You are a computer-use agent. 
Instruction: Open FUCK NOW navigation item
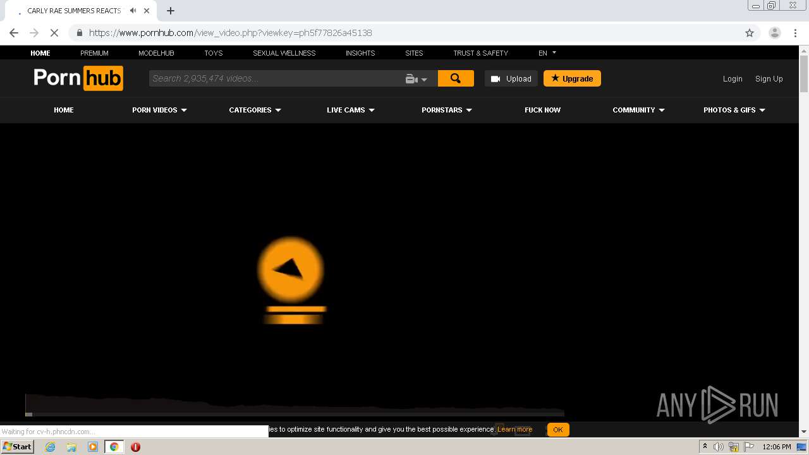point(542,110)
